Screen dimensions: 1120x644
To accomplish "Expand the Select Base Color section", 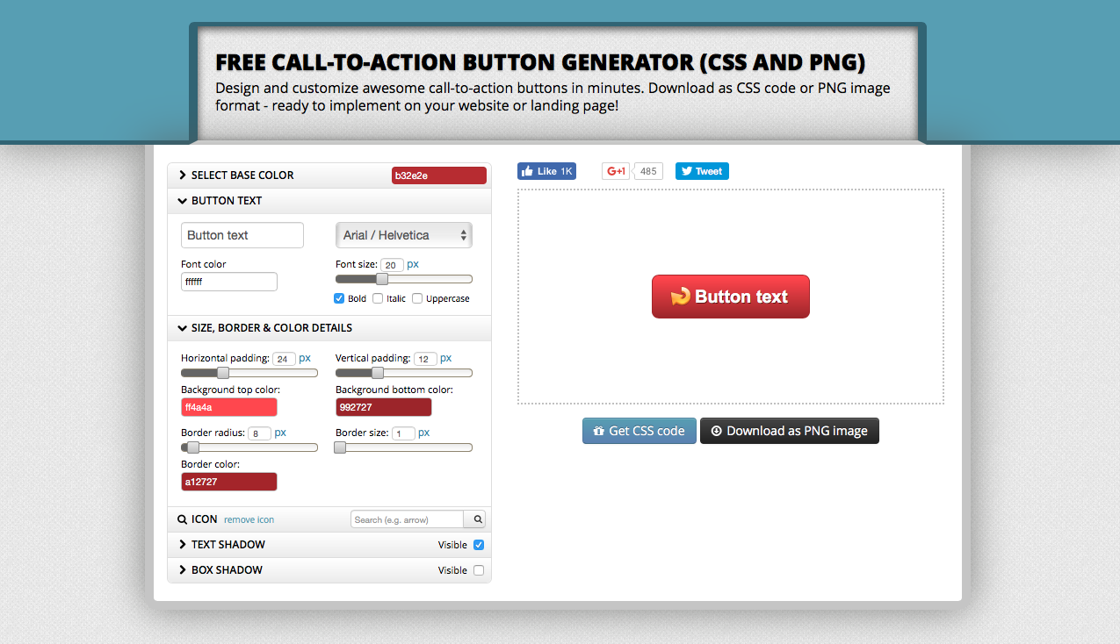I will tap(242, 175).
